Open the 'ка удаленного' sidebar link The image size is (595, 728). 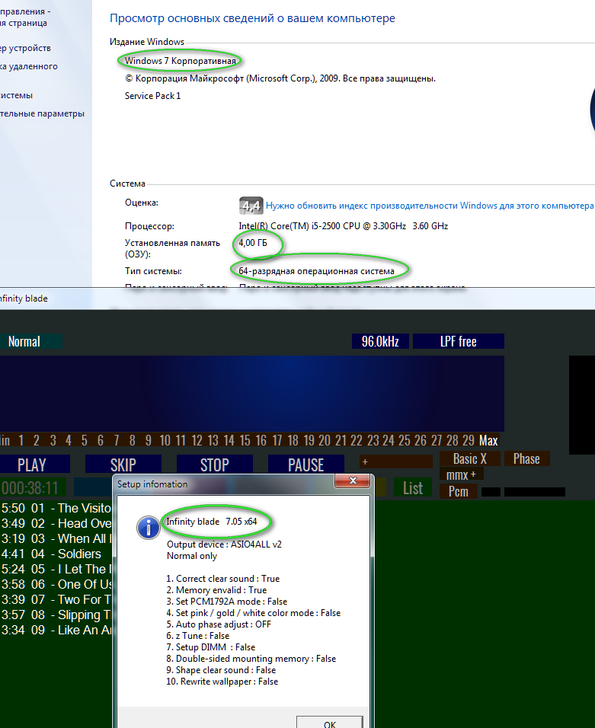pos(29,66)
